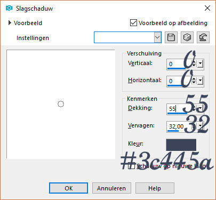Click the shadow offset handle in preview

click(x=61, y=104)
